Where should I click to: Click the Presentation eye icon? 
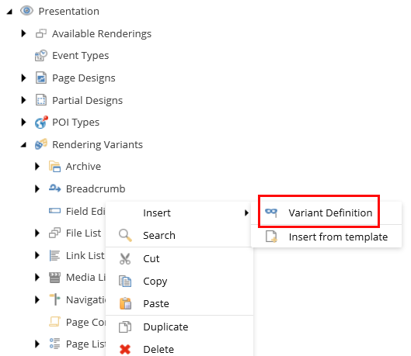point(26,11)
